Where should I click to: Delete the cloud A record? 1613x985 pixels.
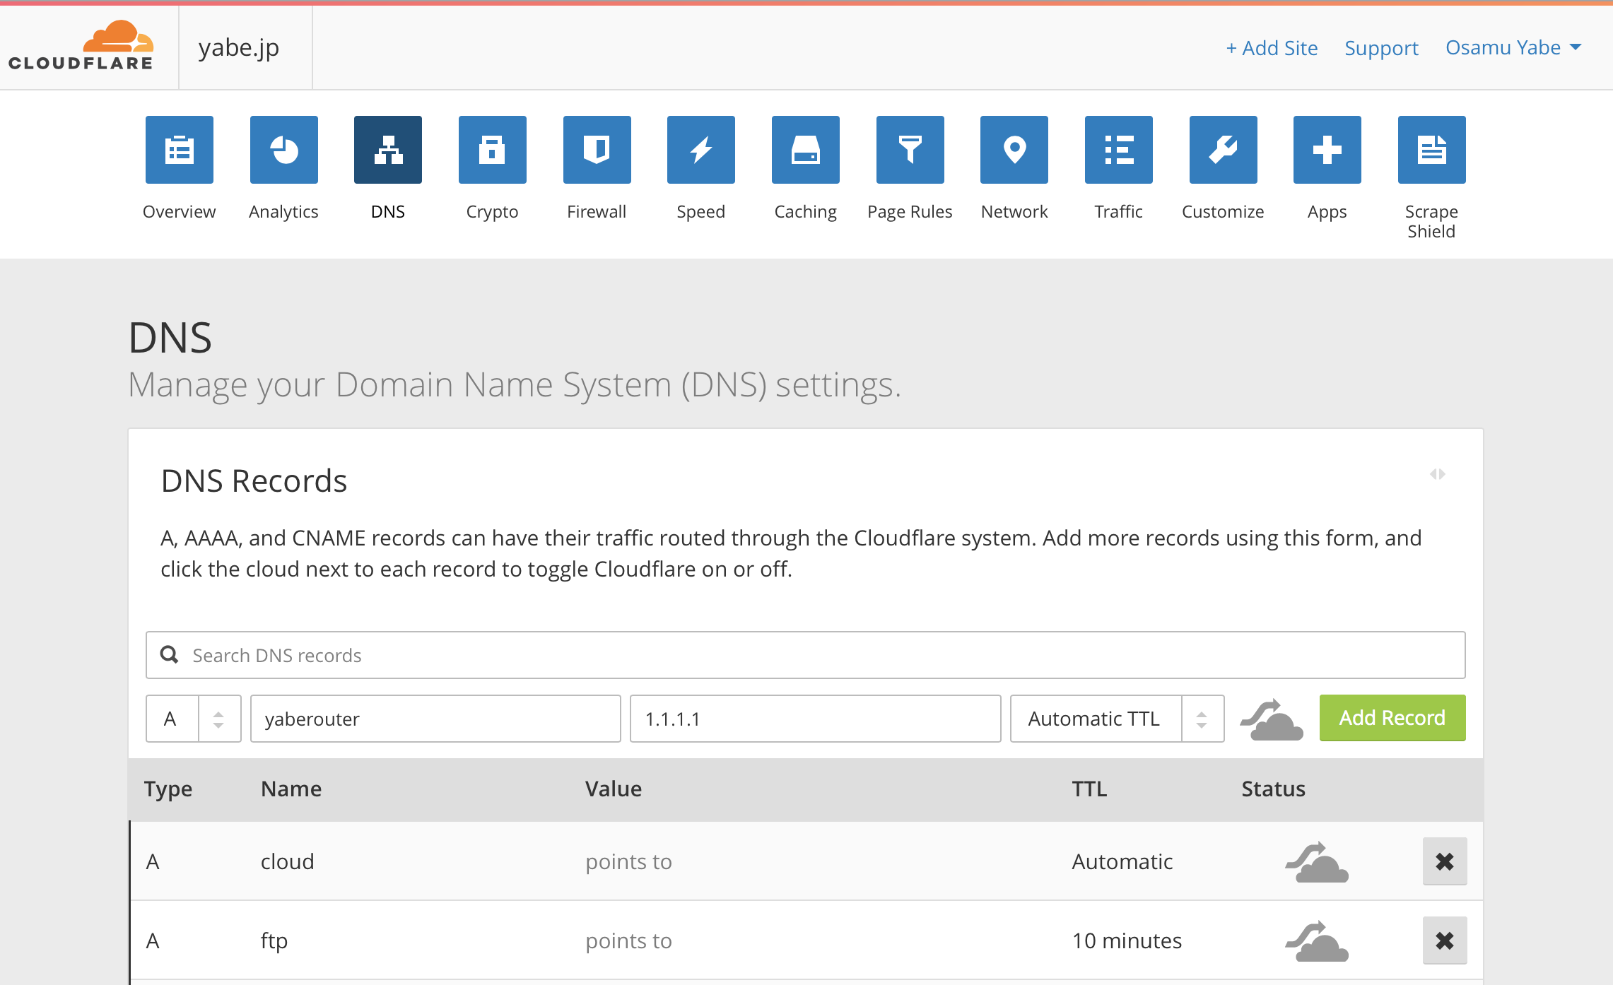(x=1445, y=861)
